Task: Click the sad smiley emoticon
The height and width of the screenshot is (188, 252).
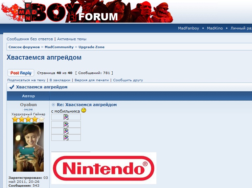Action: click(x=83, y=111)
